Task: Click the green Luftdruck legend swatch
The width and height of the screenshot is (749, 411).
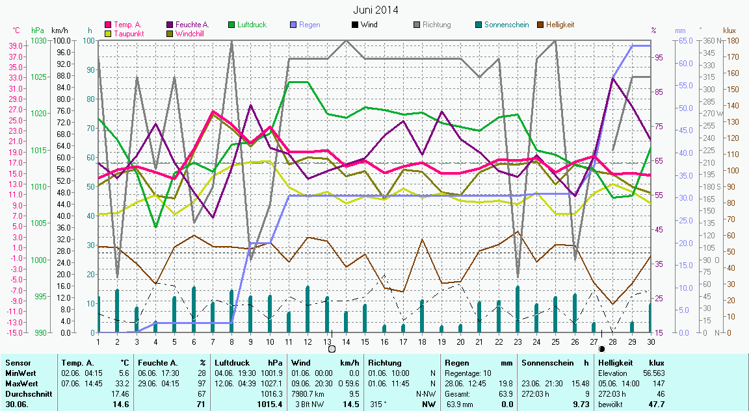Action: tap(231, 25)
